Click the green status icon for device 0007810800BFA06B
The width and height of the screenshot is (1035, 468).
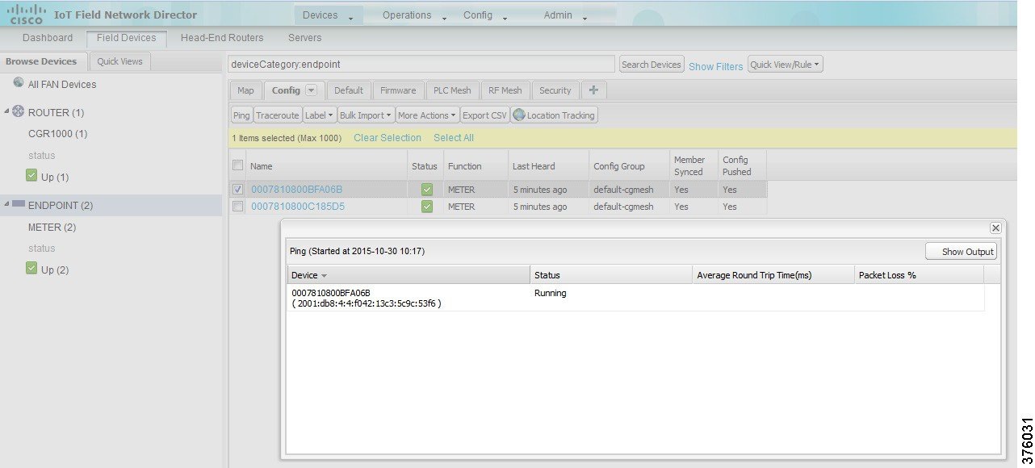pyautogui.click(x=426, y=189)
